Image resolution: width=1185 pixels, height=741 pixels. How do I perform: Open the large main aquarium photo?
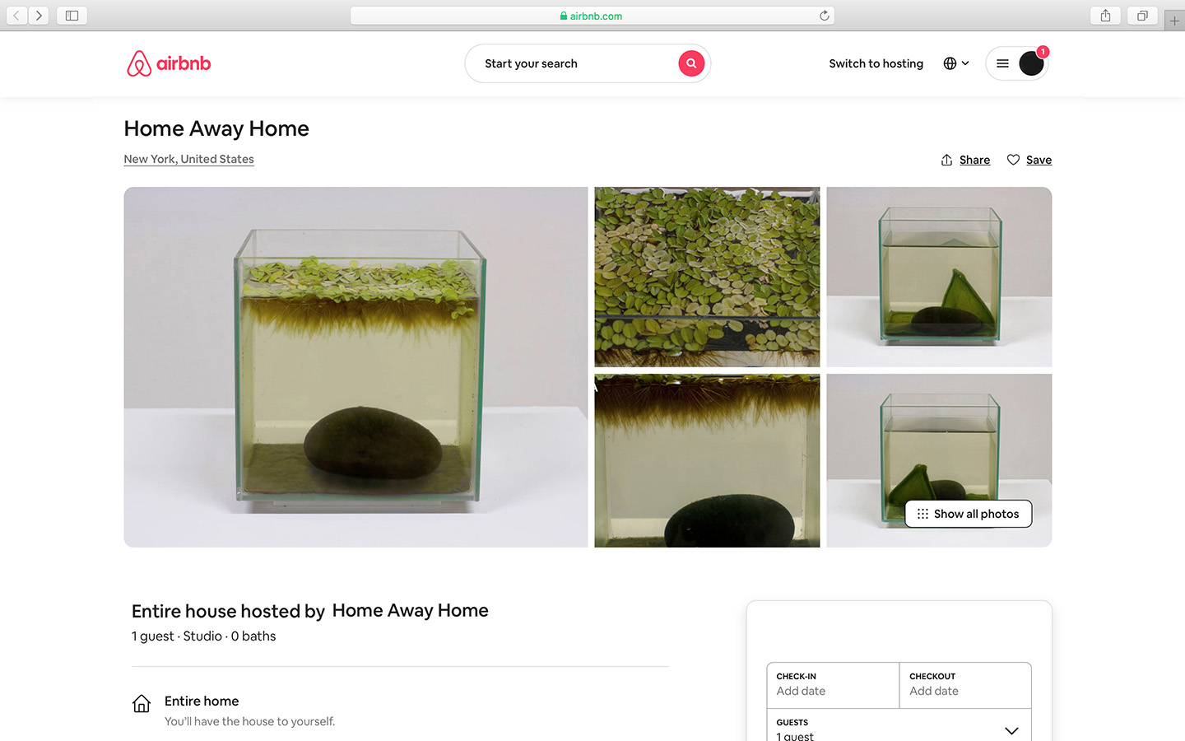[x=355, y=367]
